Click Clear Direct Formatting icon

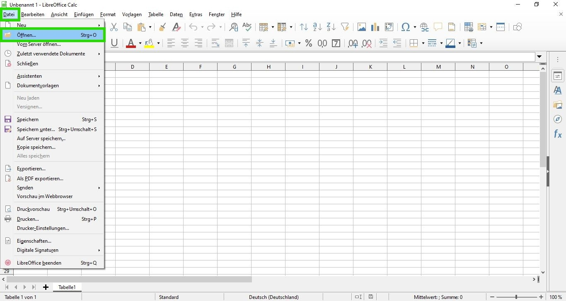click(x=176, y=27)
